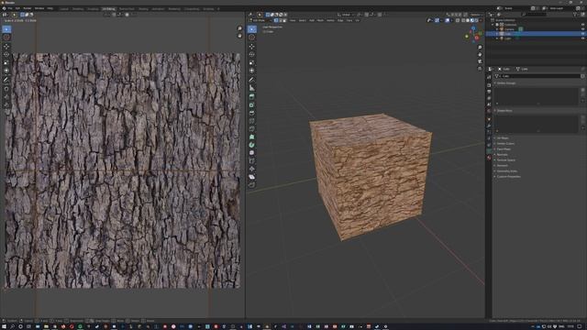Select the Cursor tool in UV editor toolbar
Screen dimensions: 587x330
(x=6, y=38)
